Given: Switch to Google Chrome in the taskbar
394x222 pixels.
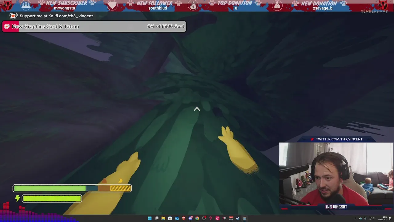Looking at the screenshot, I should pyautogui.click(x=197, y=218).
